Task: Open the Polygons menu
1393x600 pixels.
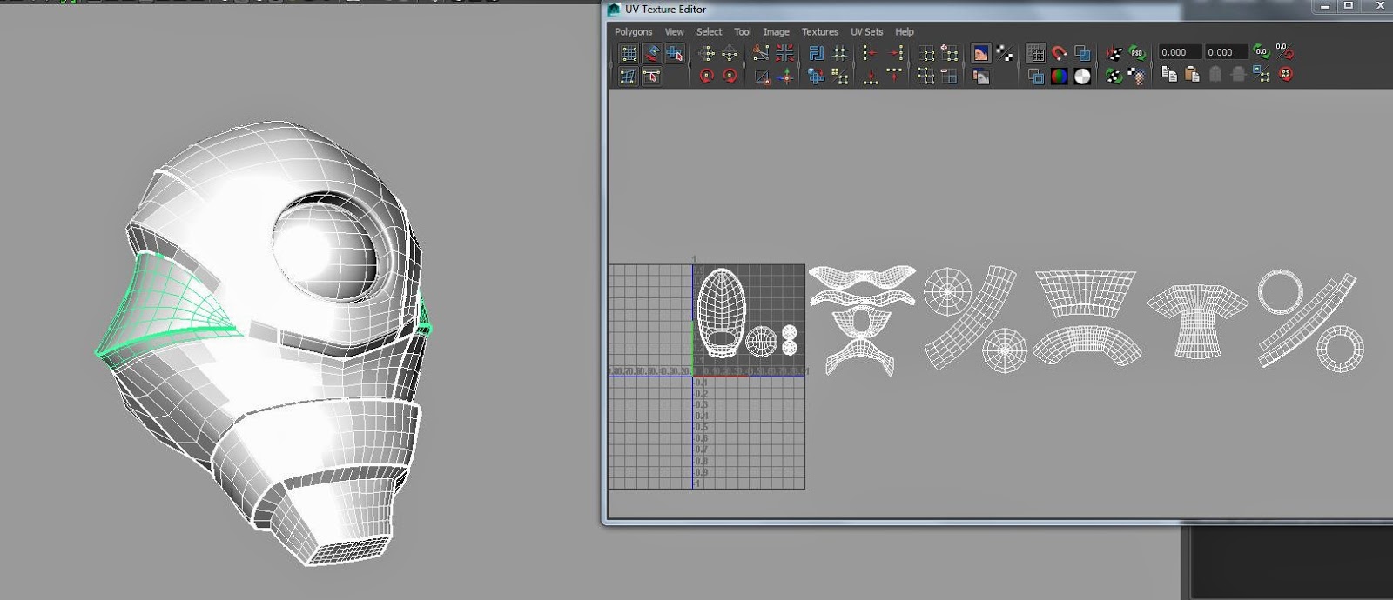Action: 633,32
